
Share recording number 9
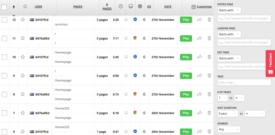[x=200, y=76]
